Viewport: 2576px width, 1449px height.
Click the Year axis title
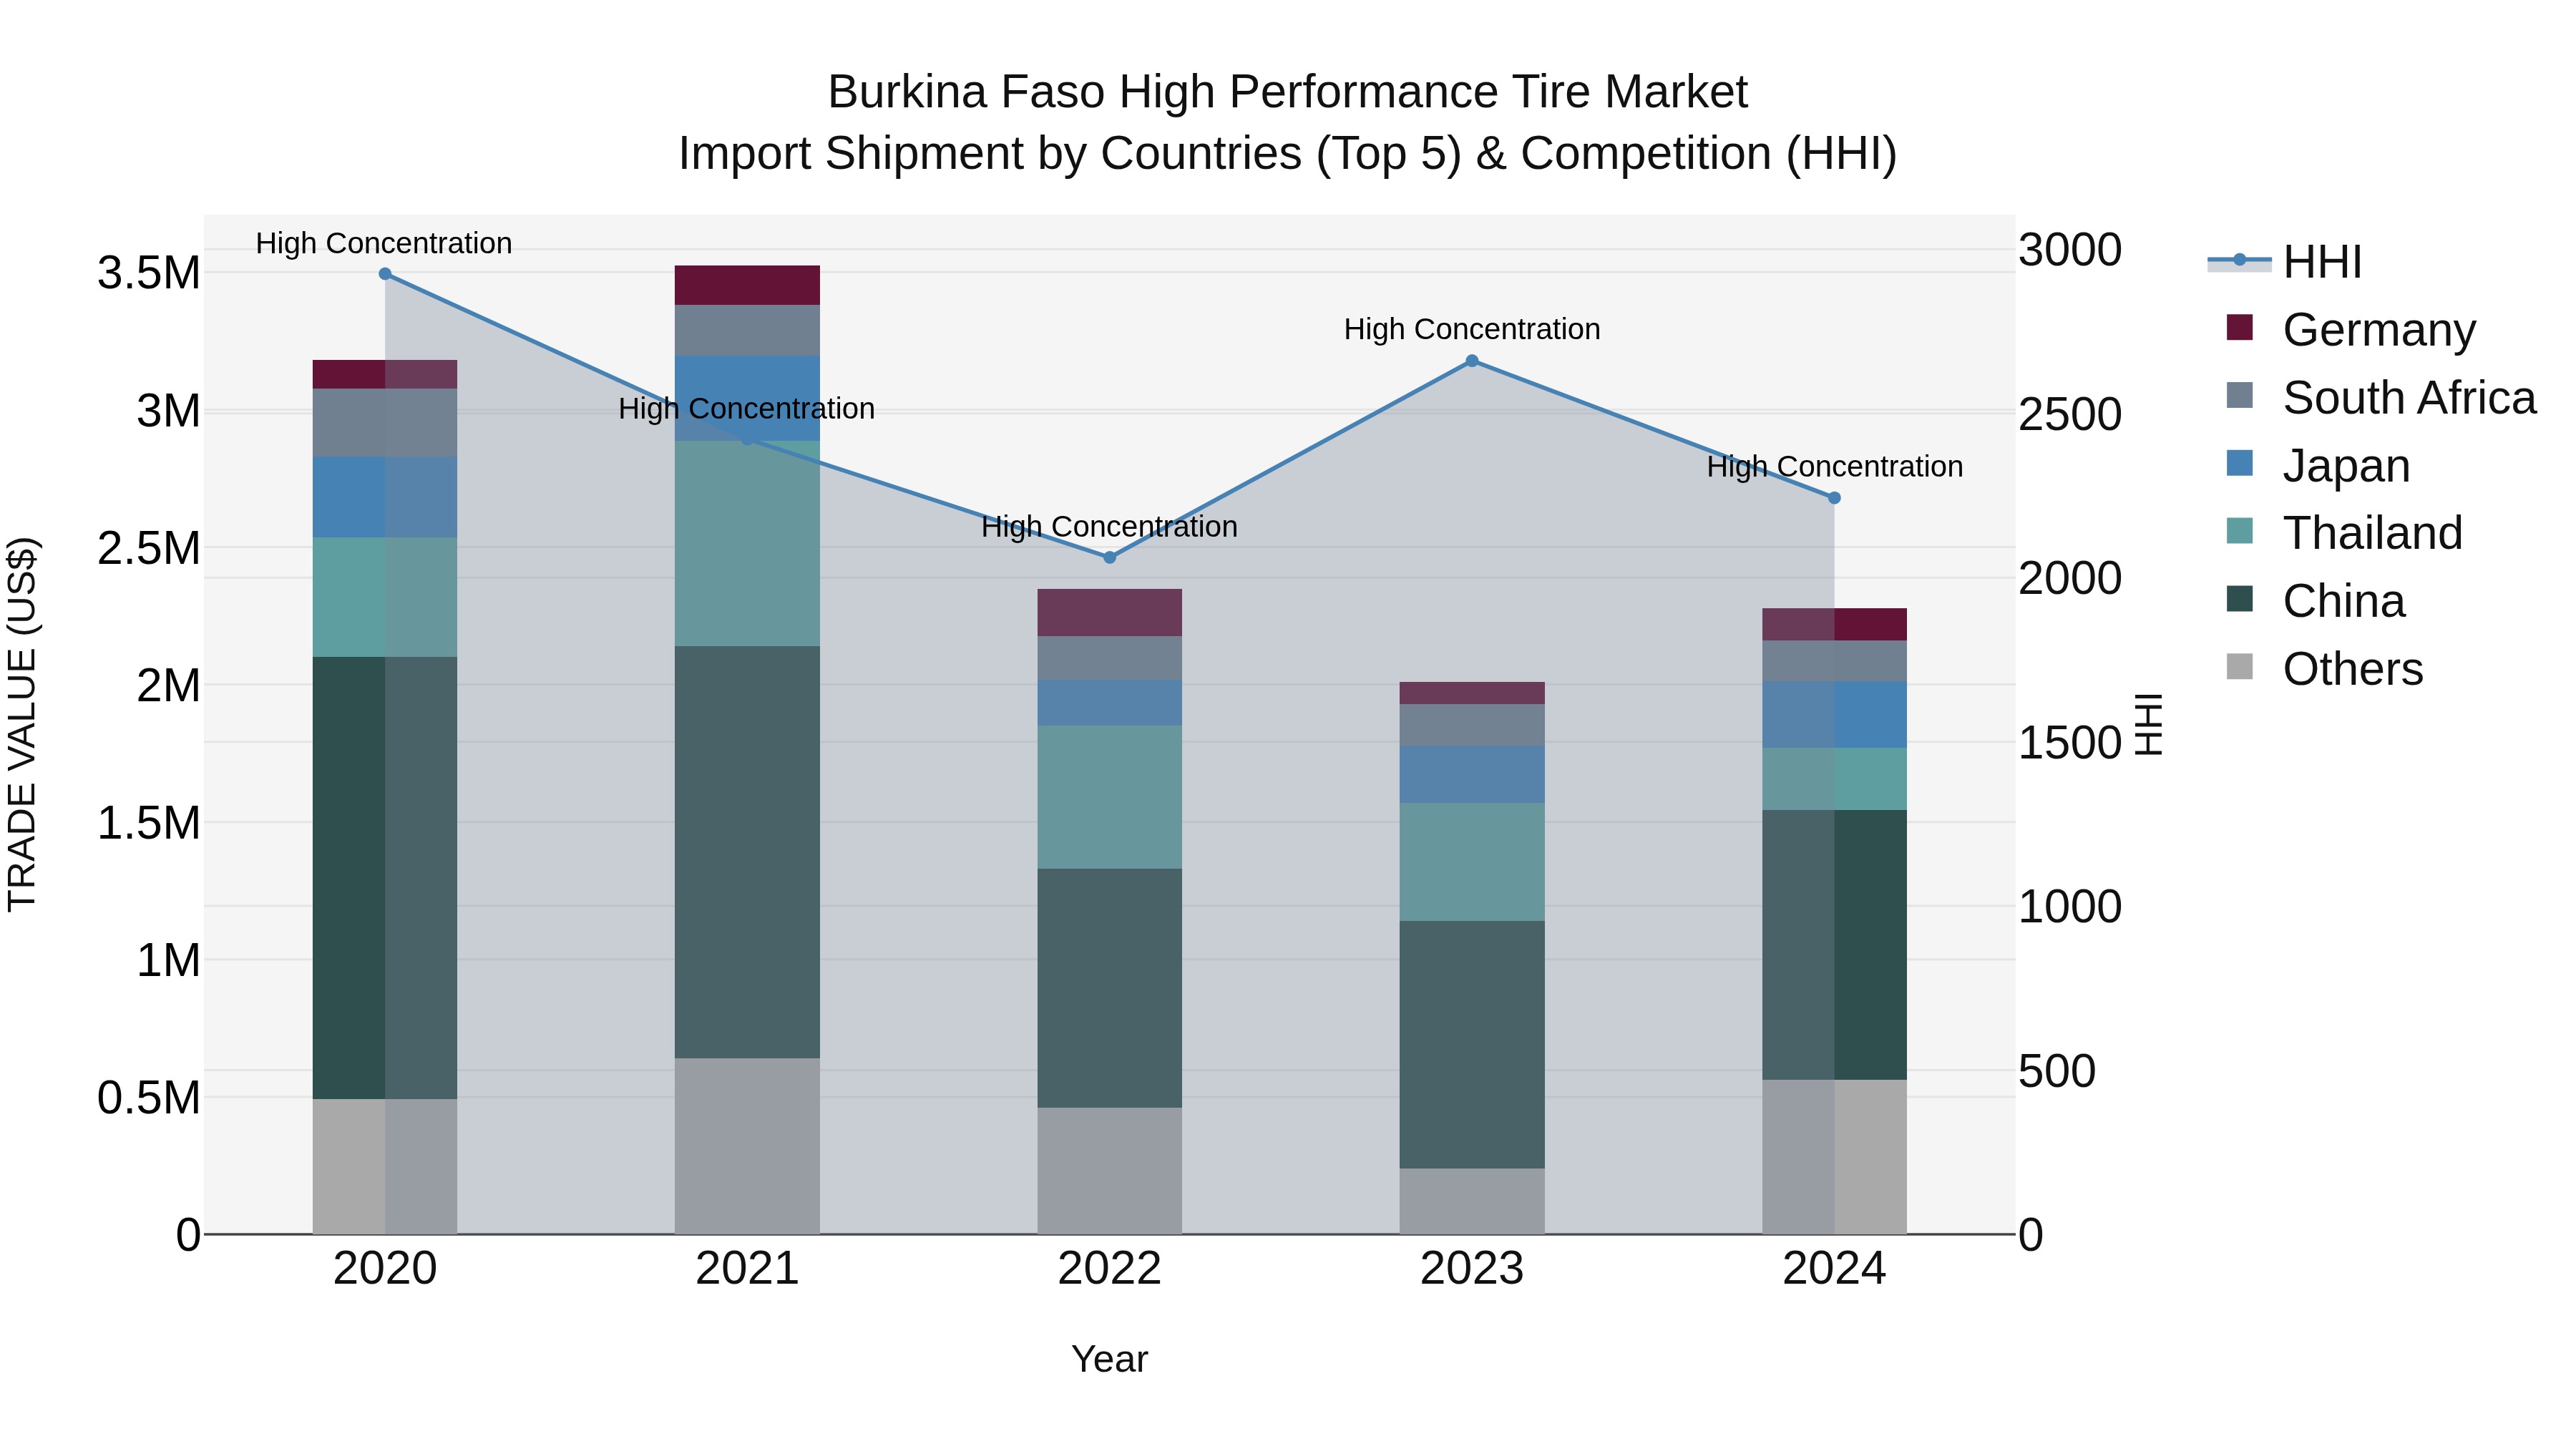tap(1109, 1360)
